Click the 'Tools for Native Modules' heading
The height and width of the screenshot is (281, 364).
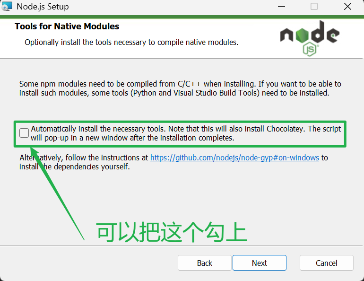tap(67, 26)
